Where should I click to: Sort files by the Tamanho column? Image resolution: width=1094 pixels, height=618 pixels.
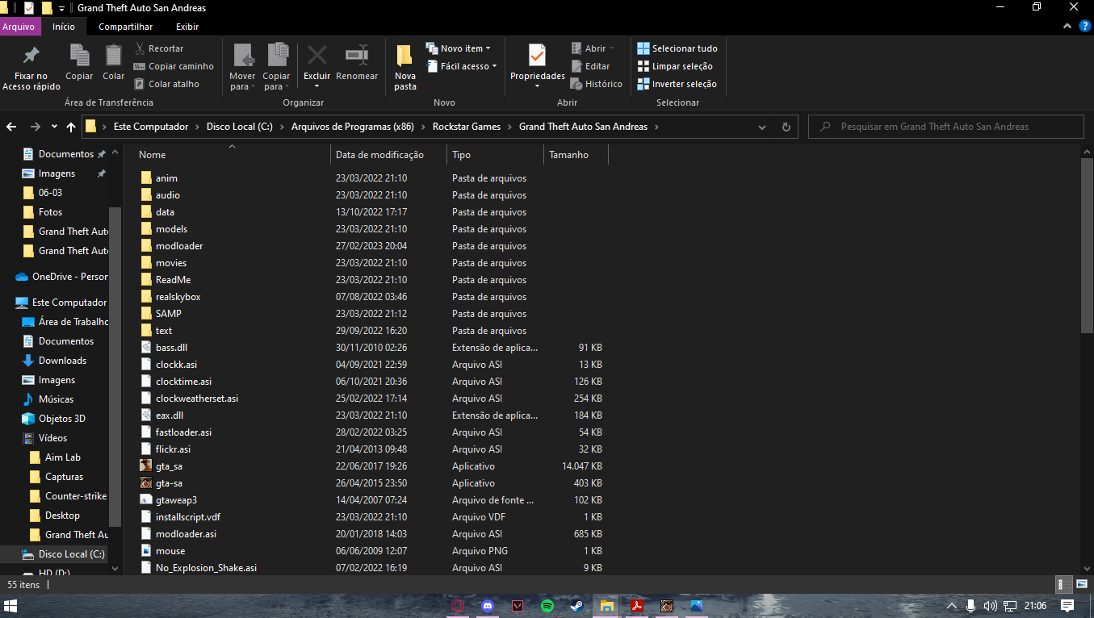pyautogui.click(x=575, y=155)
